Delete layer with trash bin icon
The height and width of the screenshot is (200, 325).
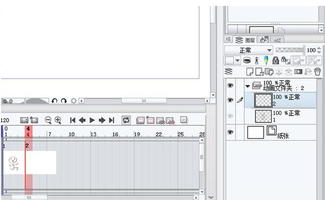[x=318, y=72]
